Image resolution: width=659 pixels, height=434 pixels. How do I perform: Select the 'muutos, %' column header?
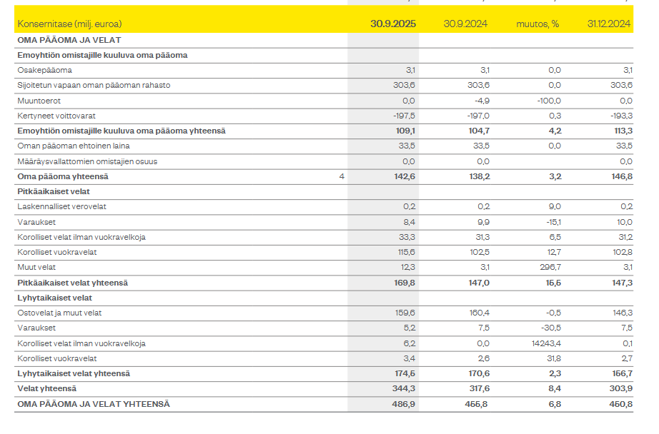coord(537,24)
